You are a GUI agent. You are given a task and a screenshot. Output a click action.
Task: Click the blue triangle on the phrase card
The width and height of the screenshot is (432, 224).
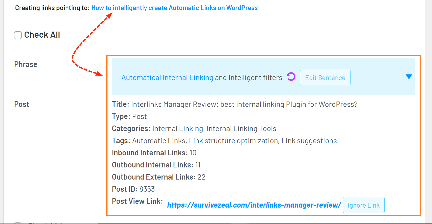[409, 77]
